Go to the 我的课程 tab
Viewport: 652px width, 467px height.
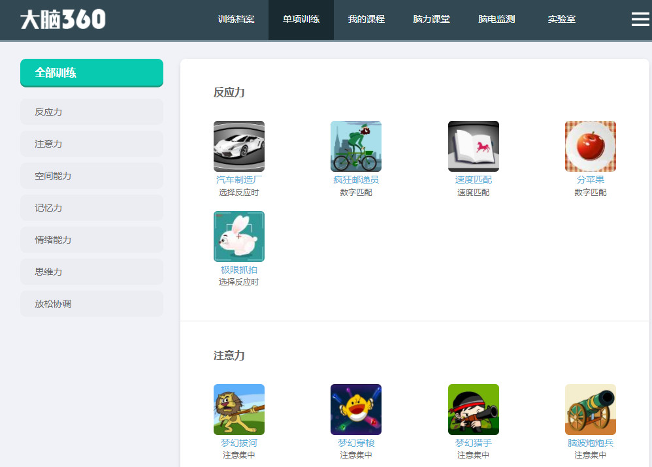click(x=366, y=20)
